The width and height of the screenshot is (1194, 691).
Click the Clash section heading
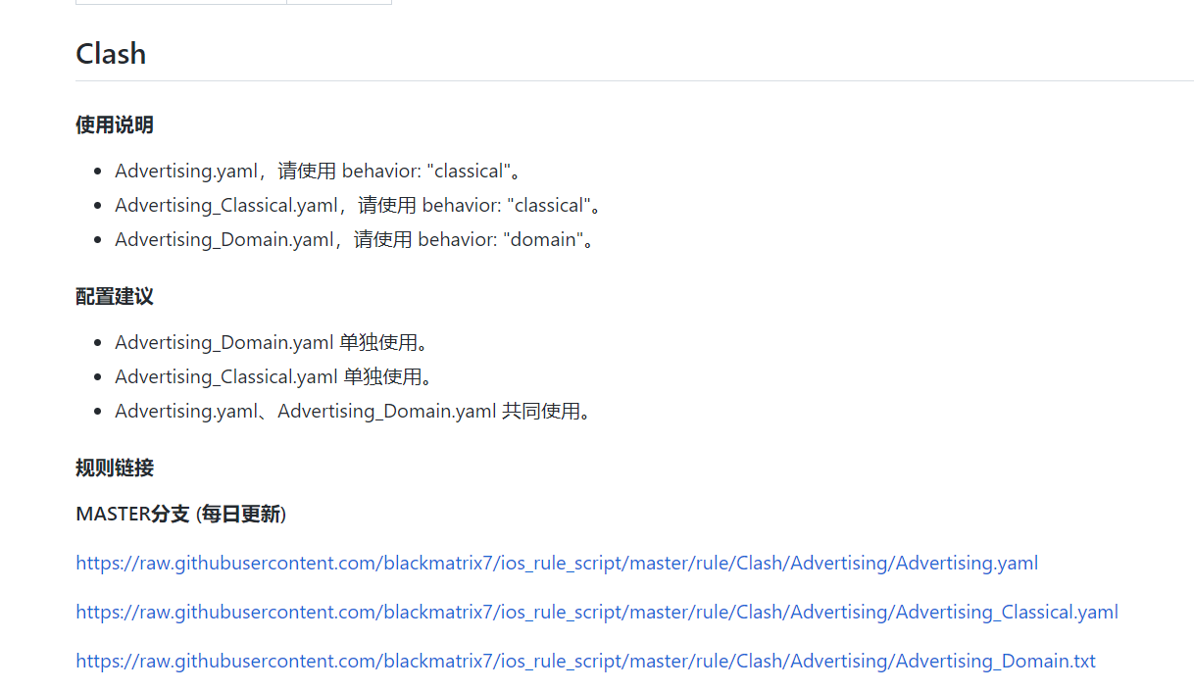click(x=110, y=54)
